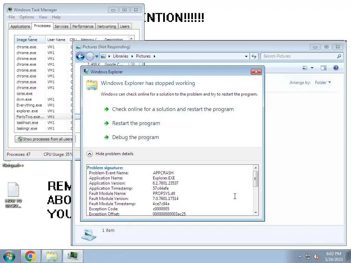Click the search magnifier in Search Pictures

(x=339, y=56)
